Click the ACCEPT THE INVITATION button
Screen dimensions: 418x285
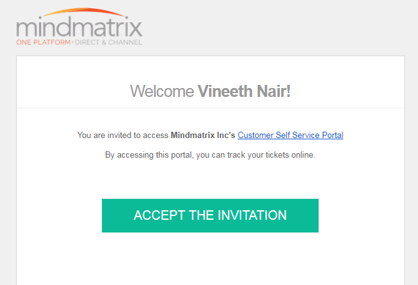[x=210, y=215]
